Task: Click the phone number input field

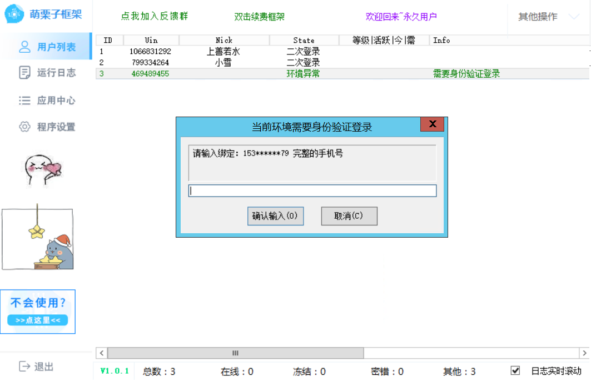Action: click(312, 191)
